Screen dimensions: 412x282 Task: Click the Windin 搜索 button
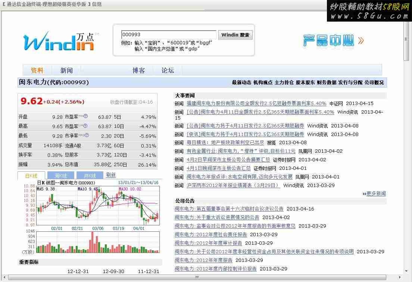click(235, 35)
